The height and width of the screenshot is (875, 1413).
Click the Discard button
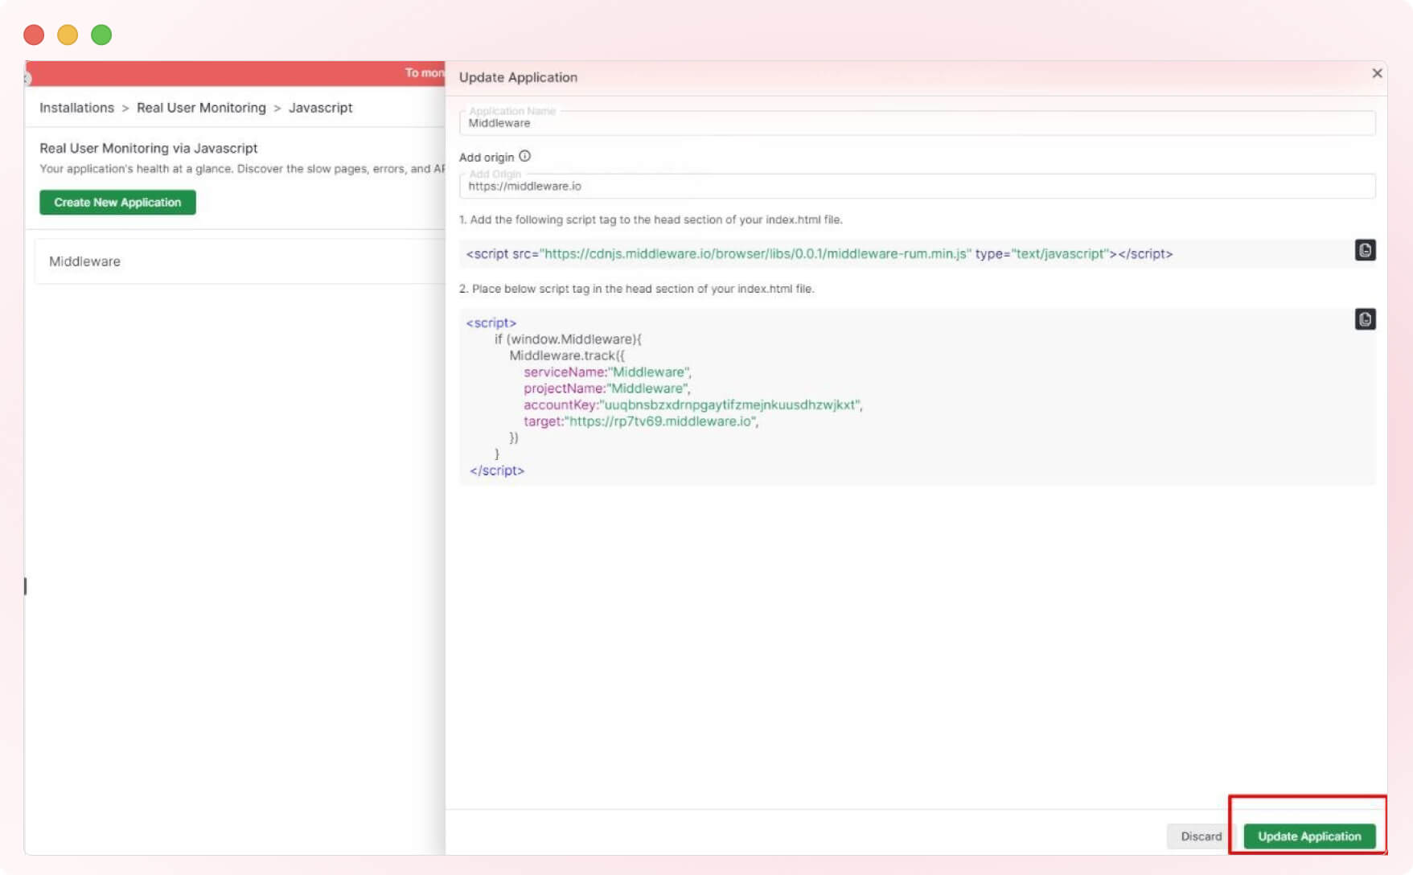click(x=1201, y=836)
